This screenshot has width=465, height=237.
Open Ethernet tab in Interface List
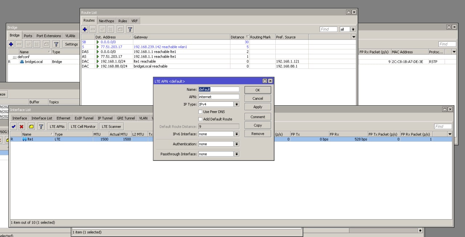[x=64, y=118]
